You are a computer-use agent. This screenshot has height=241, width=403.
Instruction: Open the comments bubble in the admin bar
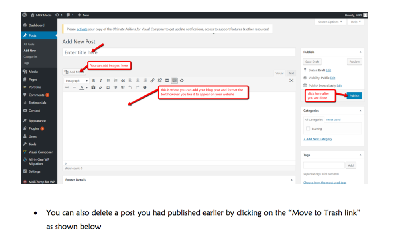[70, 15]
